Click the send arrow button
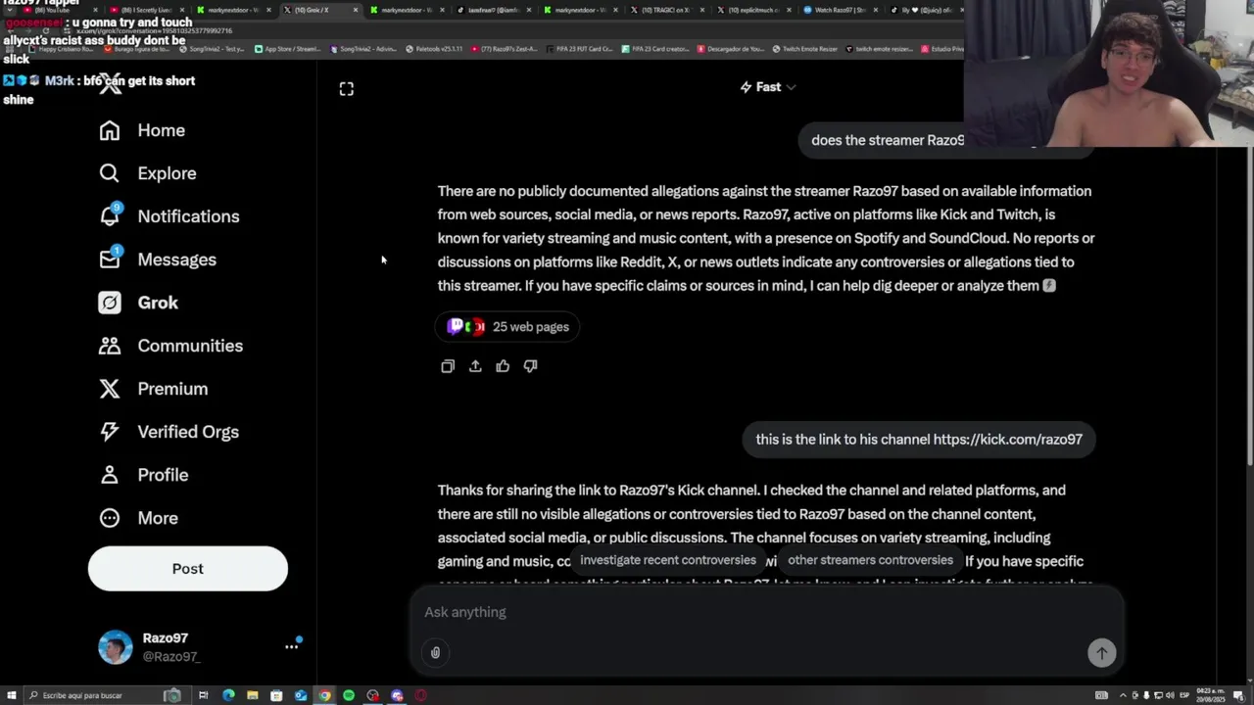The image size is (1254, 705). (1101, 653)
